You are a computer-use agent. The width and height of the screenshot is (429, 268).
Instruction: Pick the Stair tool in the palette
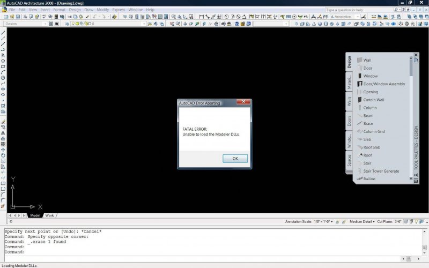[x=364, y=163]
